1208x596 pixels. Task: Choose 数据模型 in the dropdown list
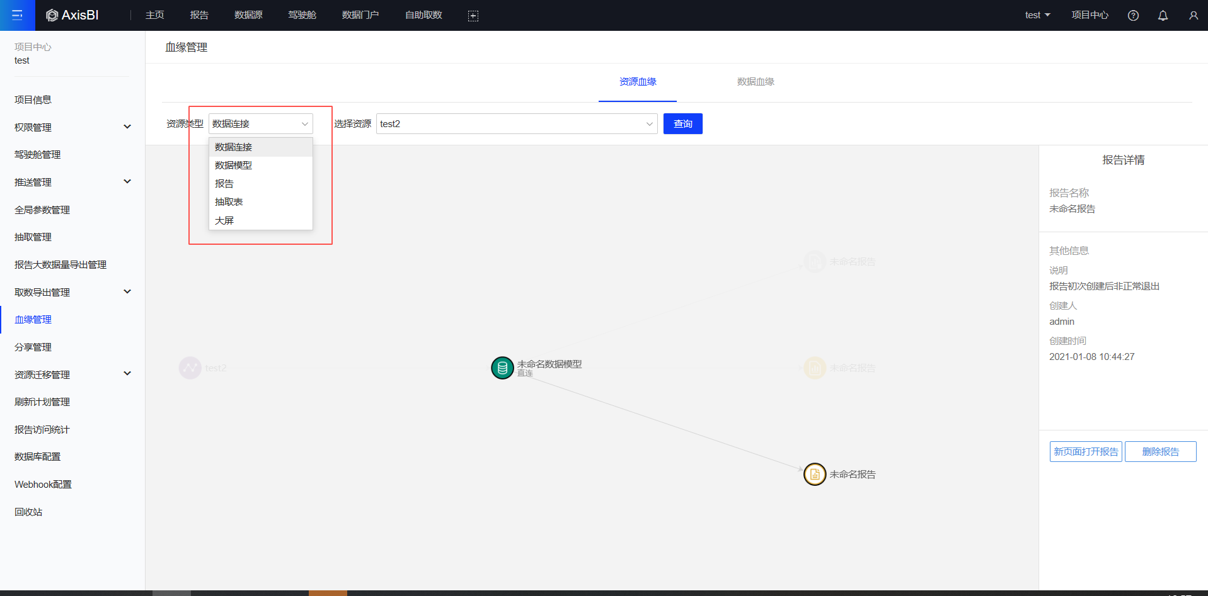pos(261,166)
